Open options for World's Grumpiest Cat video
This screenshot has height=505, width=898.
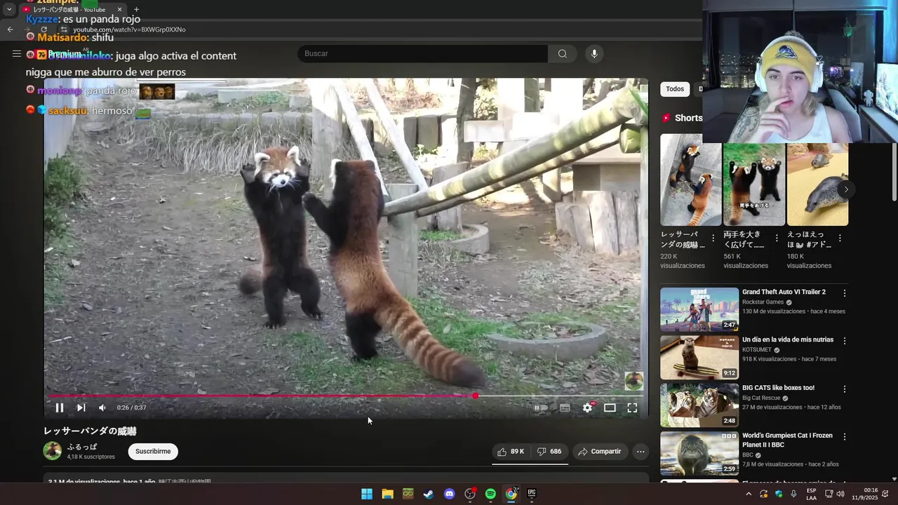click(845, 436)
